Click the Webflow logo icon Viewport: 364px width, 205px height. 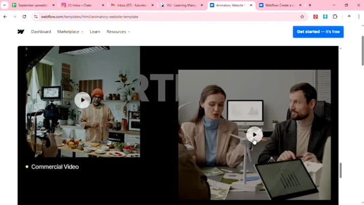click(x=21, y=32)
